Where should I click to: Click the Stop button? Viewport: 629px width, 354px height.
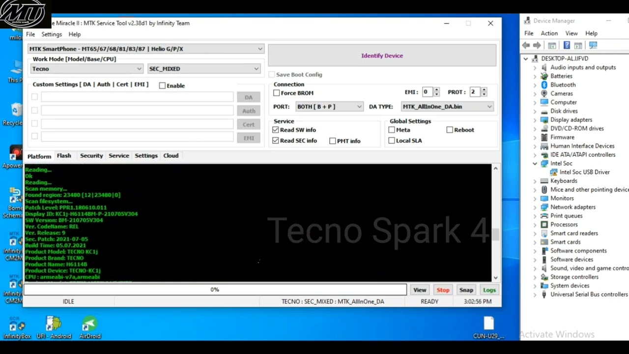443,290
